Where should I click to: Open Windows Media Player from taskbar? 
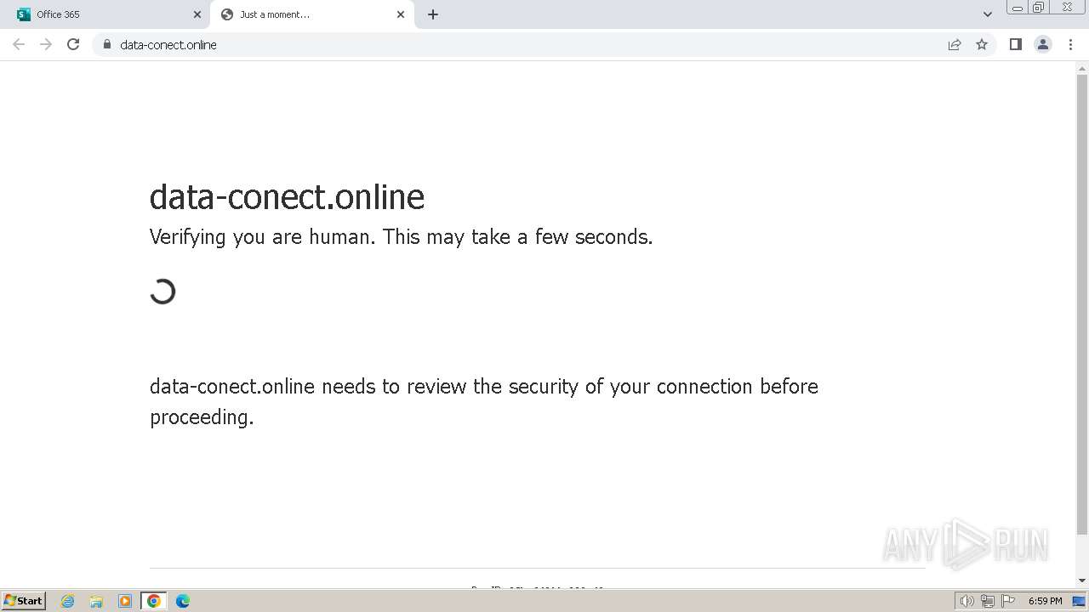pyautogui.click(x=125, y=601)
